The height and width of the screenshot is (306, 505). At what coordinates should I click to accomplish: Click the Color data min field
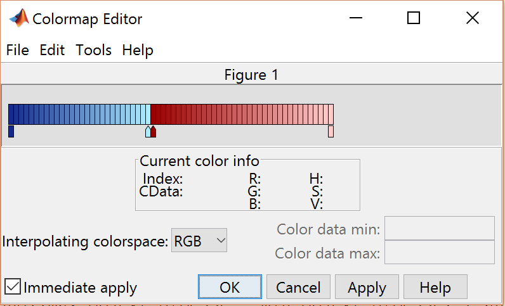click(439, 229)
